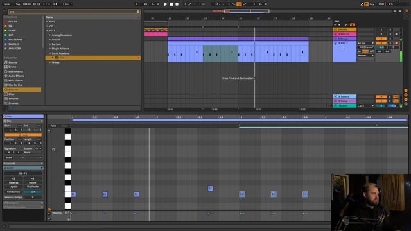
Task: Arm the Arrangement Record button
Action: pyautogui.click(x=177, y=4)
